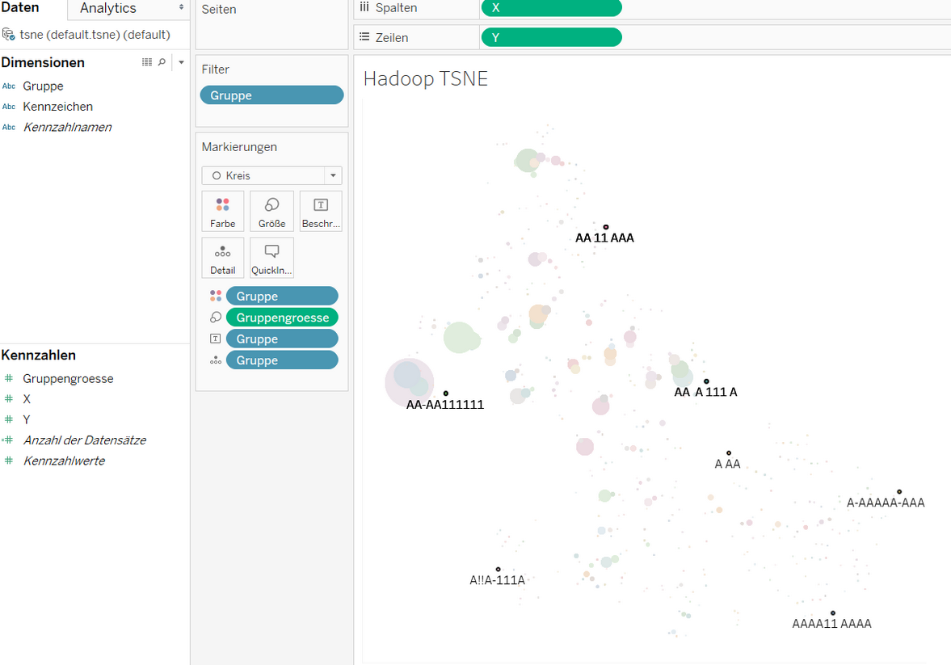Open the Größe size card
This screenshot has width=951, height=665.
coord(271,212)
